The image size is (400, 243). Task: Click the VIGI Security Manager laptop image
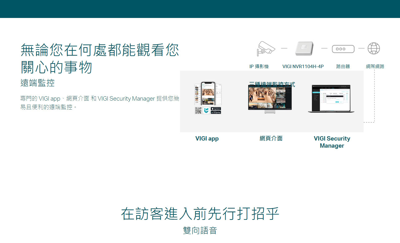(x=331, y=99)
